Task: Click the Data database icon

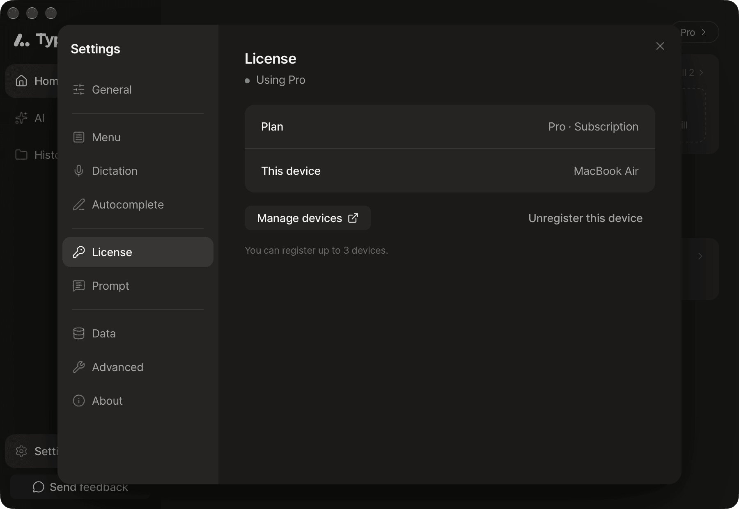Action: pos(79,333)
